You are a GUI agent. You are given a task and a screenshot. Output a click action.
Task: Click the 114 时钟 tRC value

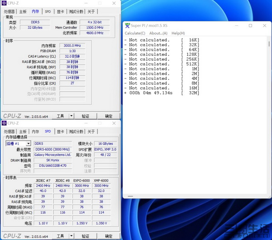[x=72, y=78]
